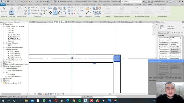Click the search field at top of window
The image size is (184, 103).
pos(131,1)
